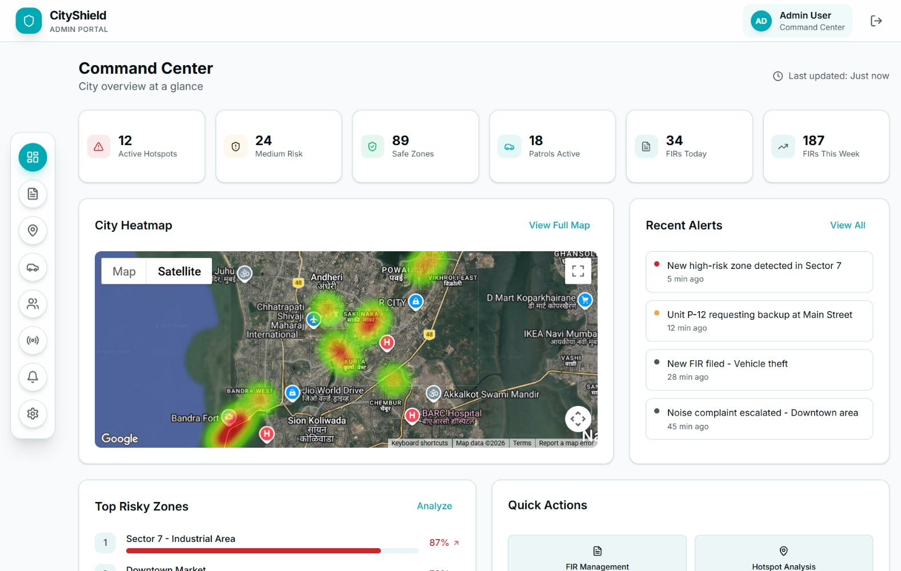Toggle the map to fullscreen view
Image resolution: width=901 pixels, height=571 pixels.
pyautogui.click(x=578, y=271)
